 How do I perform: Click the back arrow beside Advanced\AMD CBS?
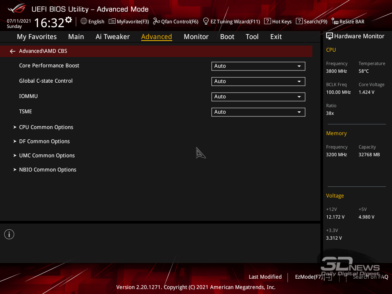point(13,51)
